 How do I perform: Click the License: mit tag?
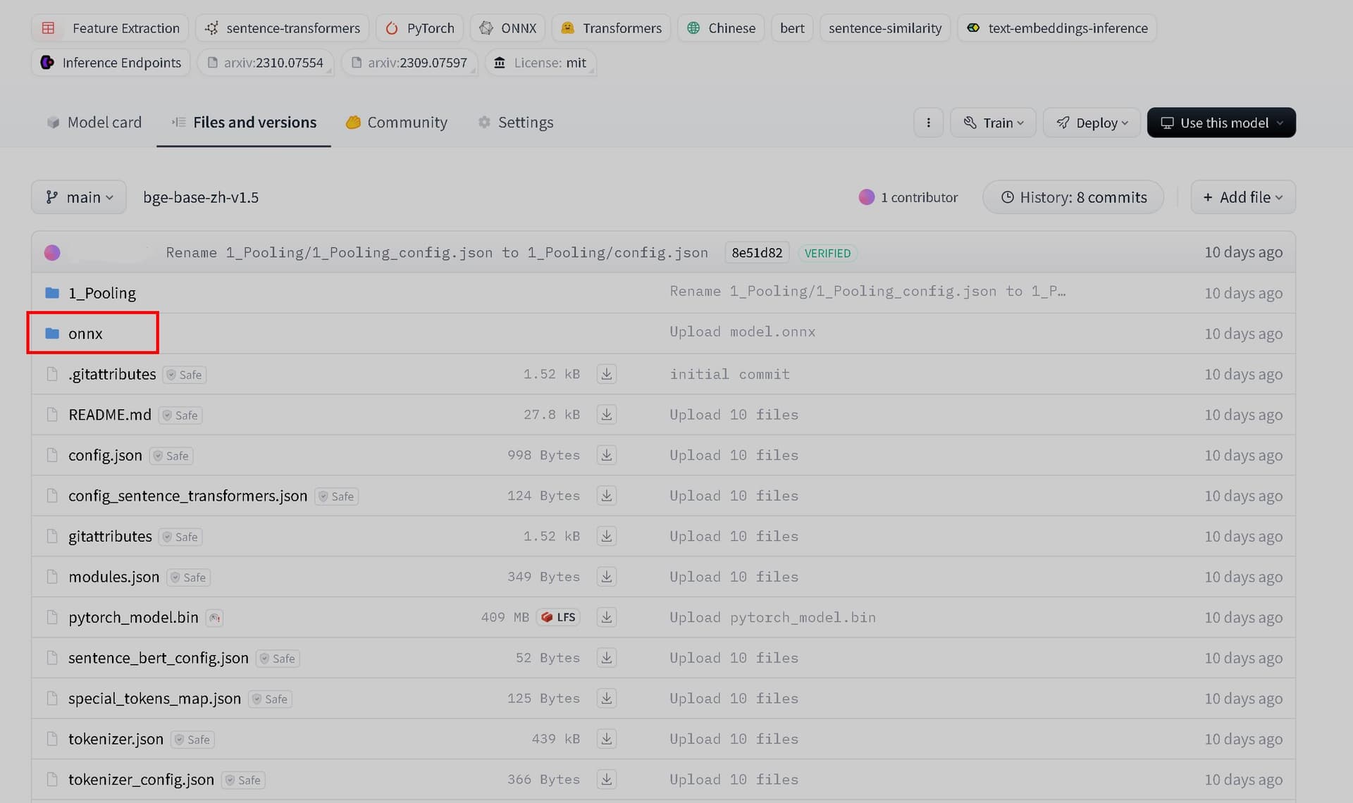tap(540, 63)
